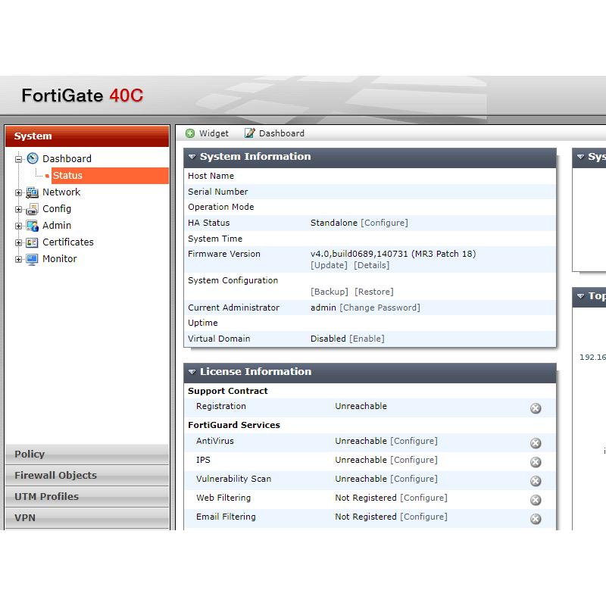Click the firmware Update link
The image size is (606, 606).
point(329,265)
